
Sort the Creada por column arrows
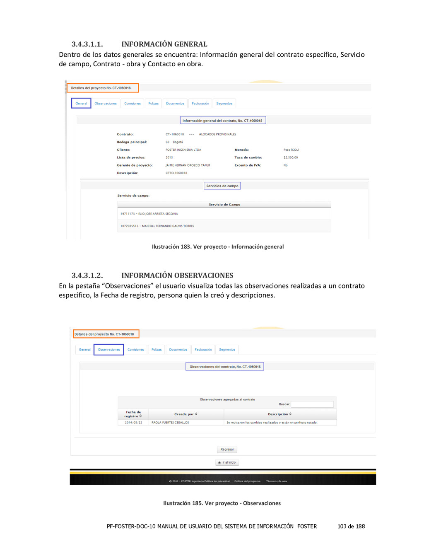(196, 414)
